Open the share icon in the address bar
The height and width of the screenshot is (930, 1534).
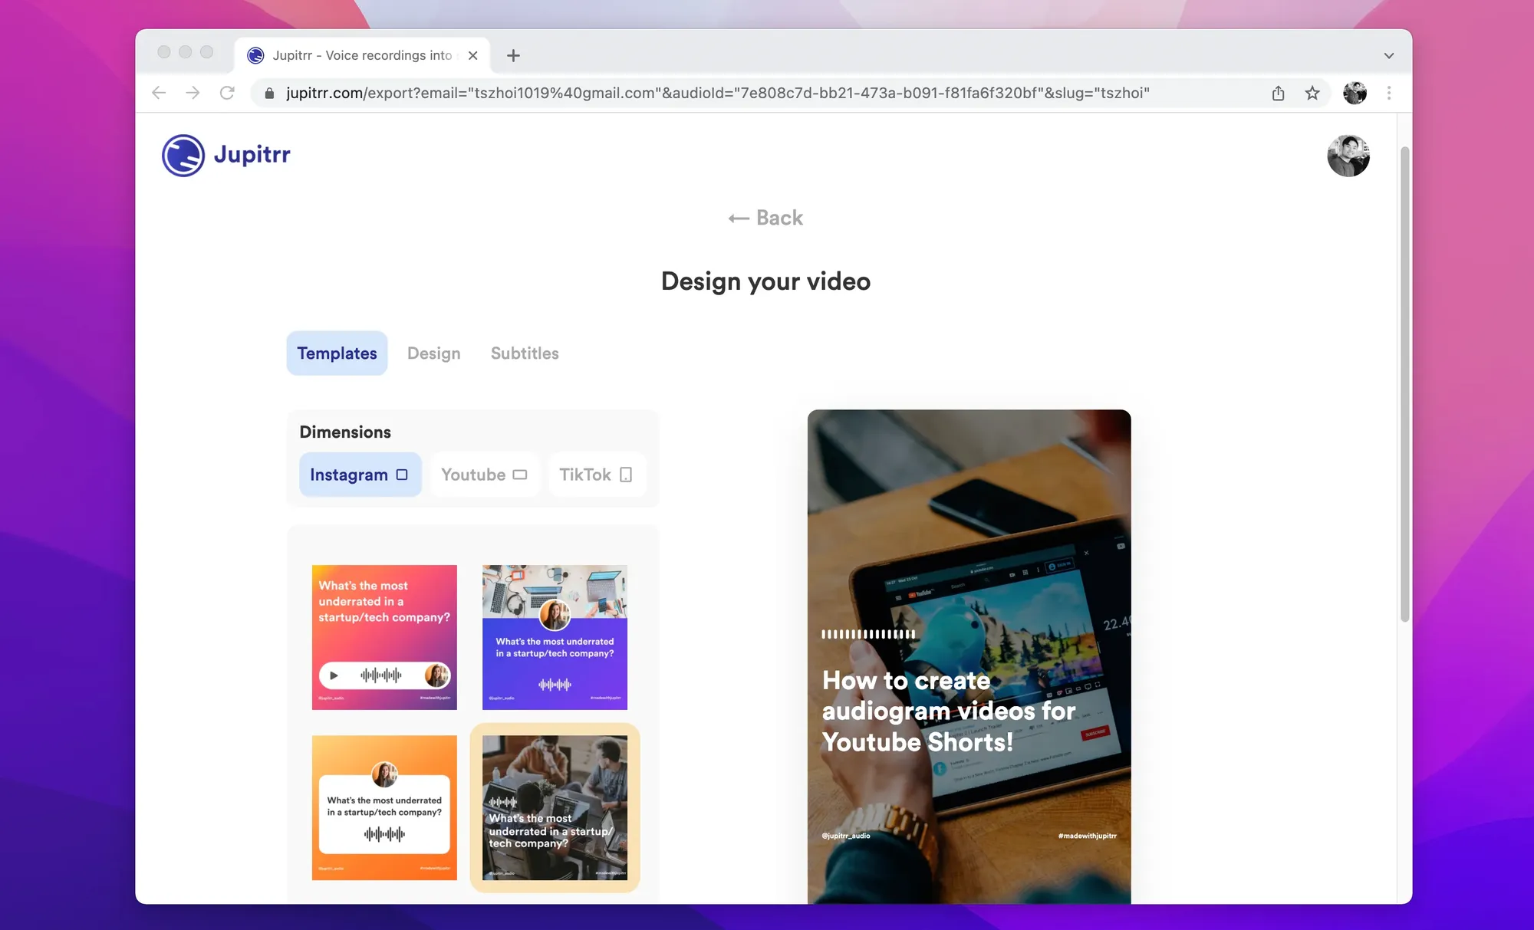(x=1278, y=93)
